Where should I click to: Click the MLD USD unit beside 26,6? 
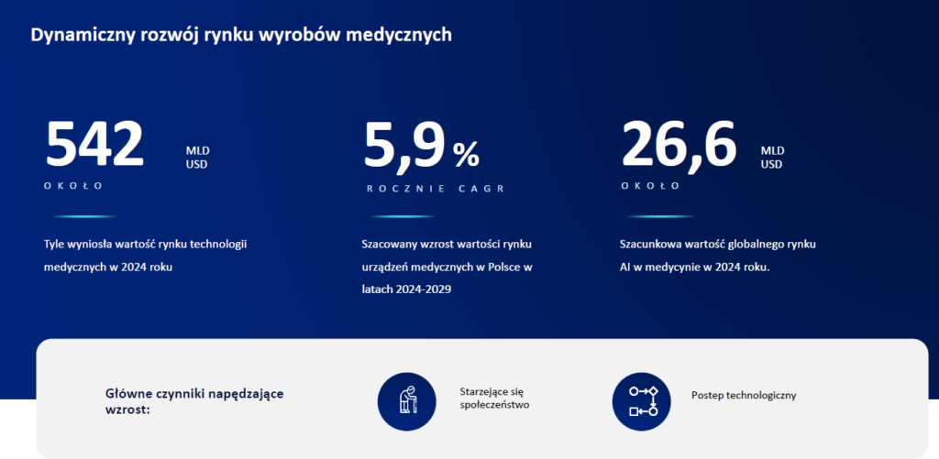tap(772, 158)
